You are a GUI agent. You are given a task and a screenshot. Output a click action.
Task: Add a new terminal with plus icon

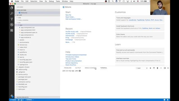coord(150,68)
